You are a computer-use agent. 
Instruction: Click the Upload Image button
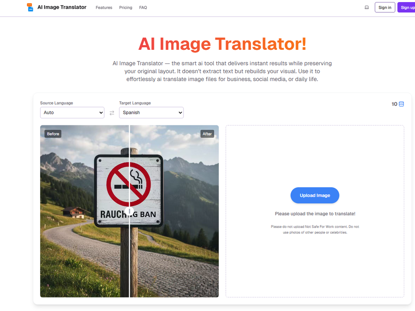(x=315, y=195)
